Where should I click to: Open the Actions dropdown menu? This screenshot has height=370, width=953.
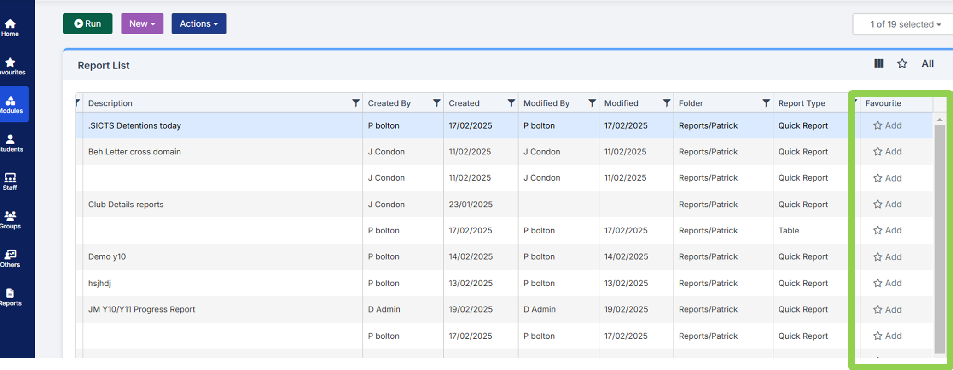(x=198, y=23)
